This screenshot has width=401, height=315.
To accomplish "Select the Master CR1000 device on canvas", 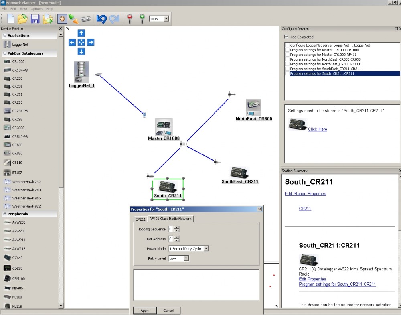I will point(164,127).
